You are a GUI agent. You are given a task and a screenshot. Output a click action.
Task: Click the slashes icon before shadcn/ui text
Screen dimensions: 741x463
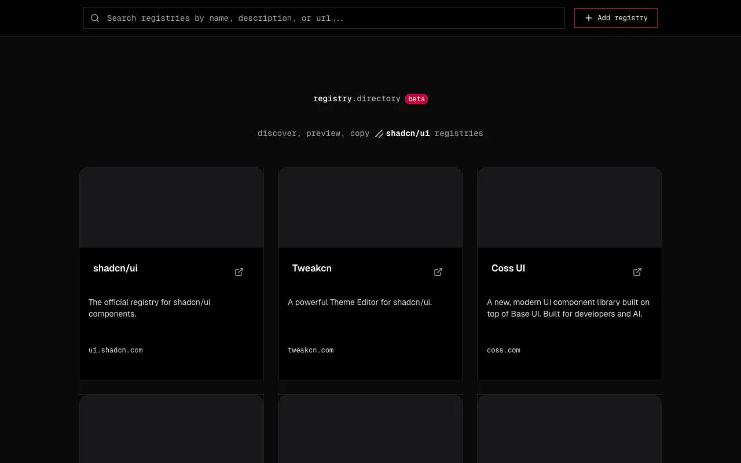coord(379,133)
